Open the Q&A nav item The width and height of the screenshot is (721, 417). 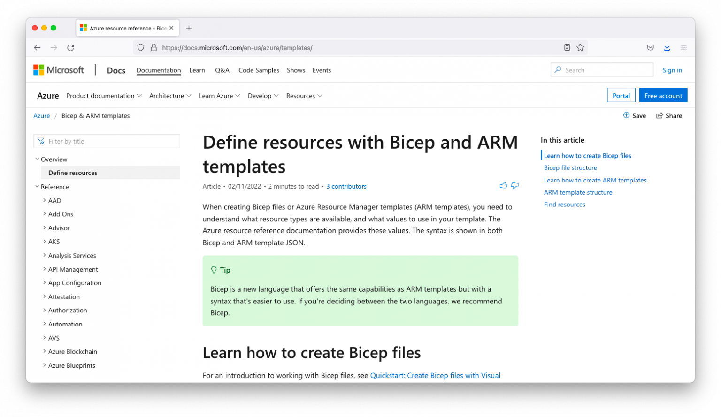coord(222,70)
